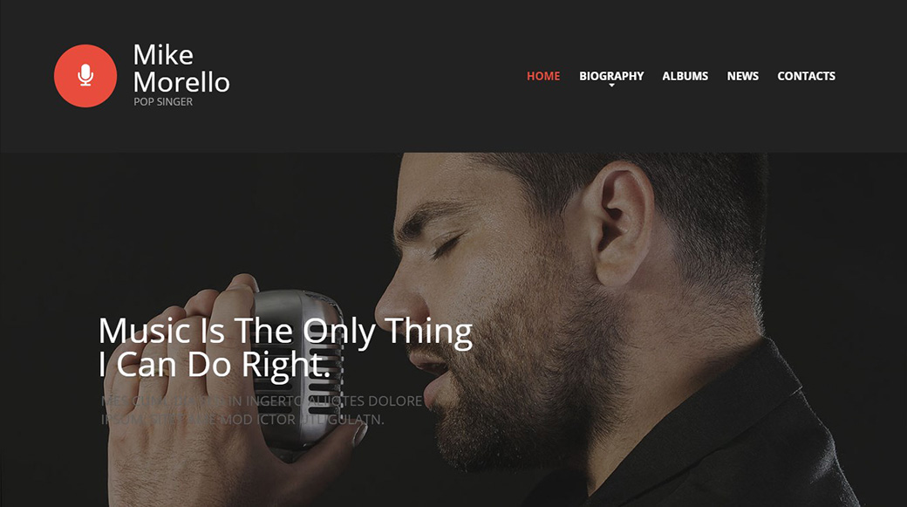Click the word Mike in the logo
907x507 pixels.
(x=163, y=55)
